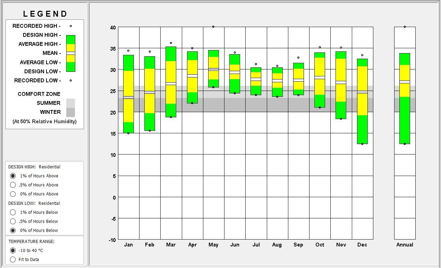The image size is (441, 268).
Task: Click the Feb month label
Action: click(x=150, y=245)
